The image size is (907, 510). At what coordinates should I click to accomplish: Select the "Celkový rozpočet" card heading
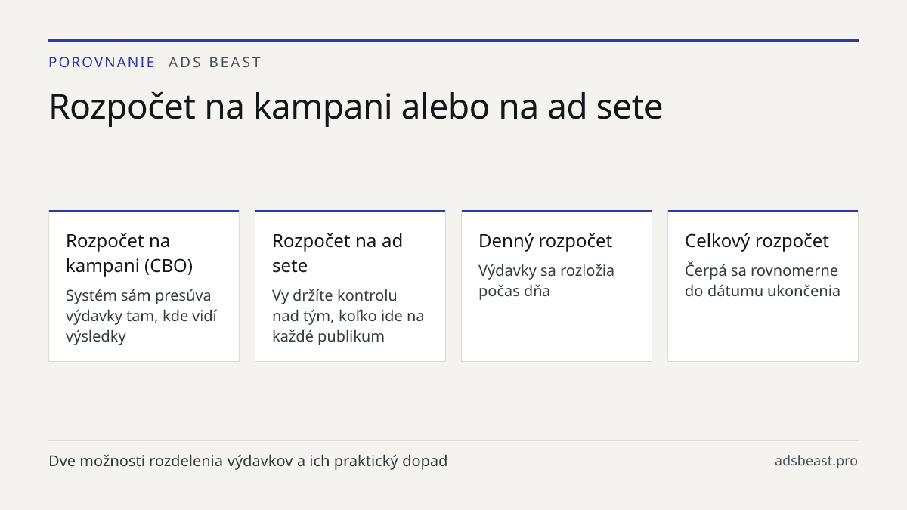[757, 241]
